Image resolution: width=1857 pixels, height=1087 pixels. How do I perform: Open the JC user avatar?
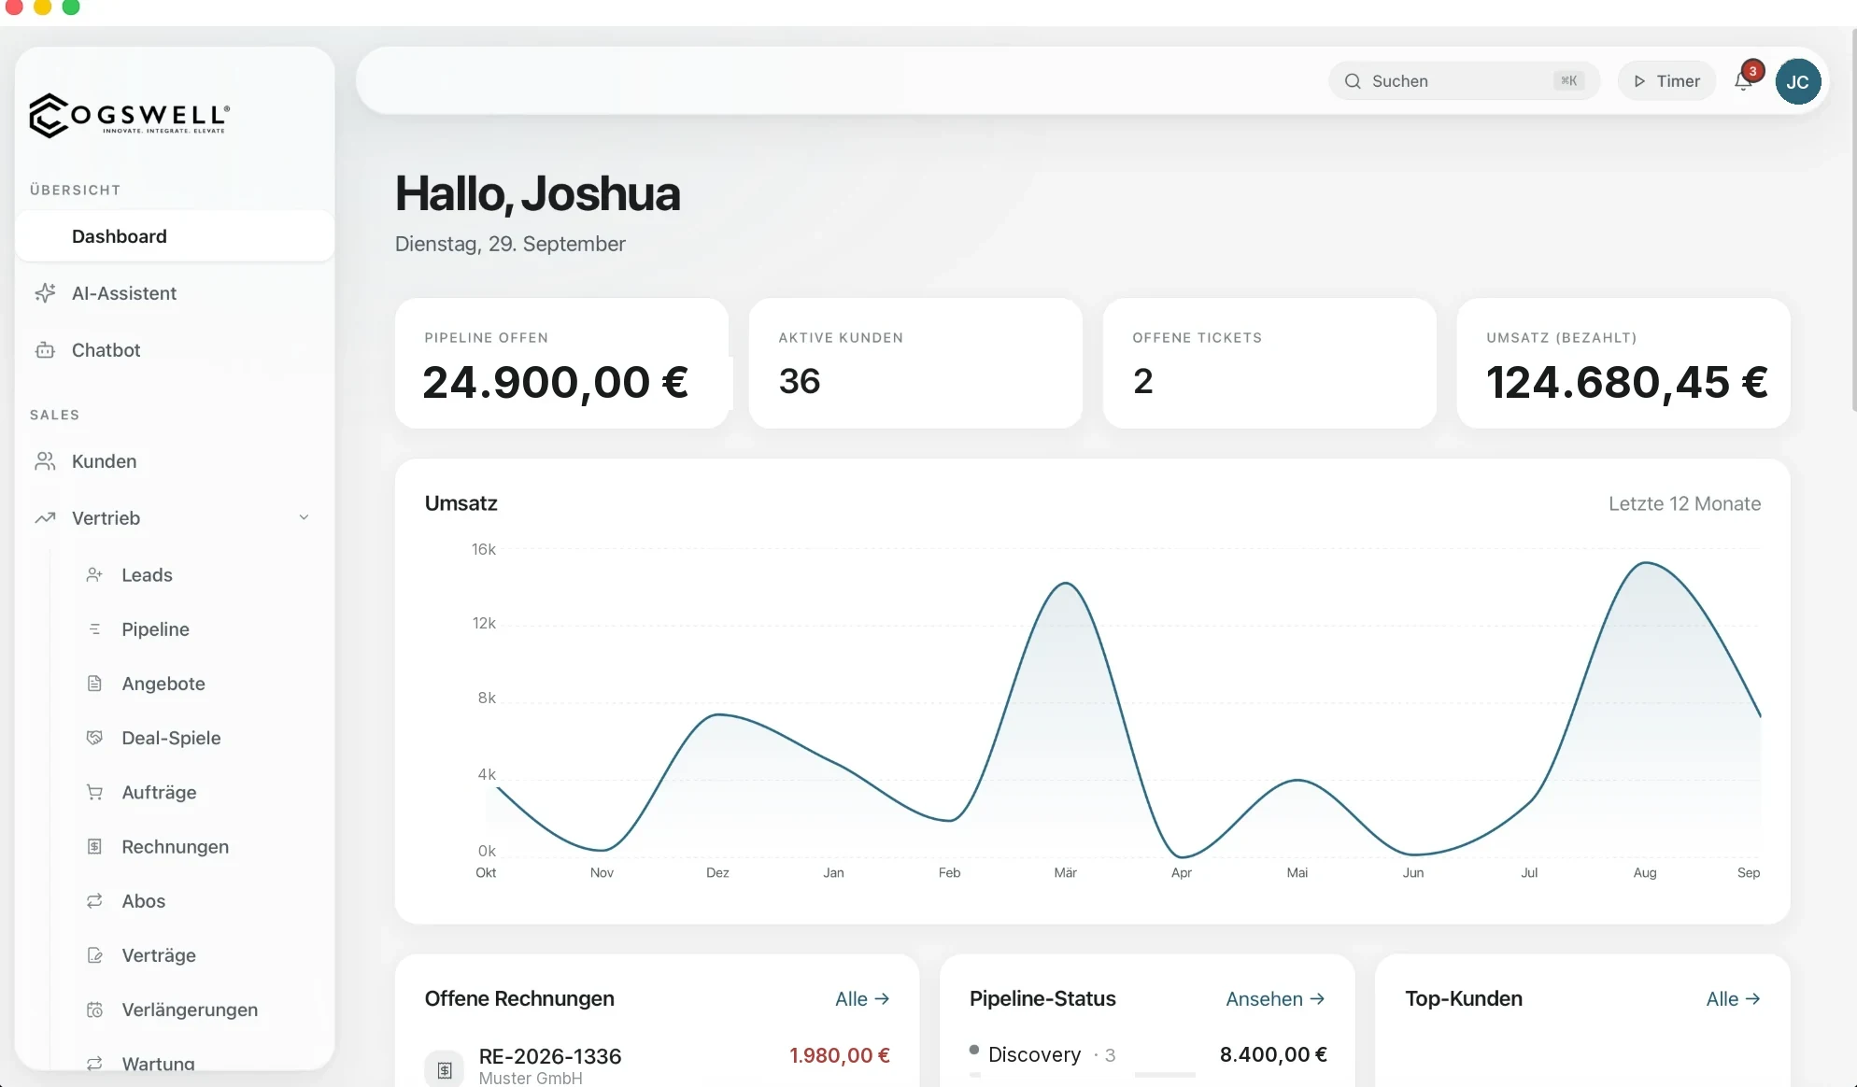pos(1798,81)
